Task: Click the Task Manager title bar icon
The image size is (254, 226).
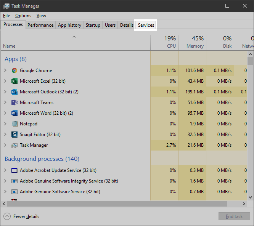Action: 6,6
